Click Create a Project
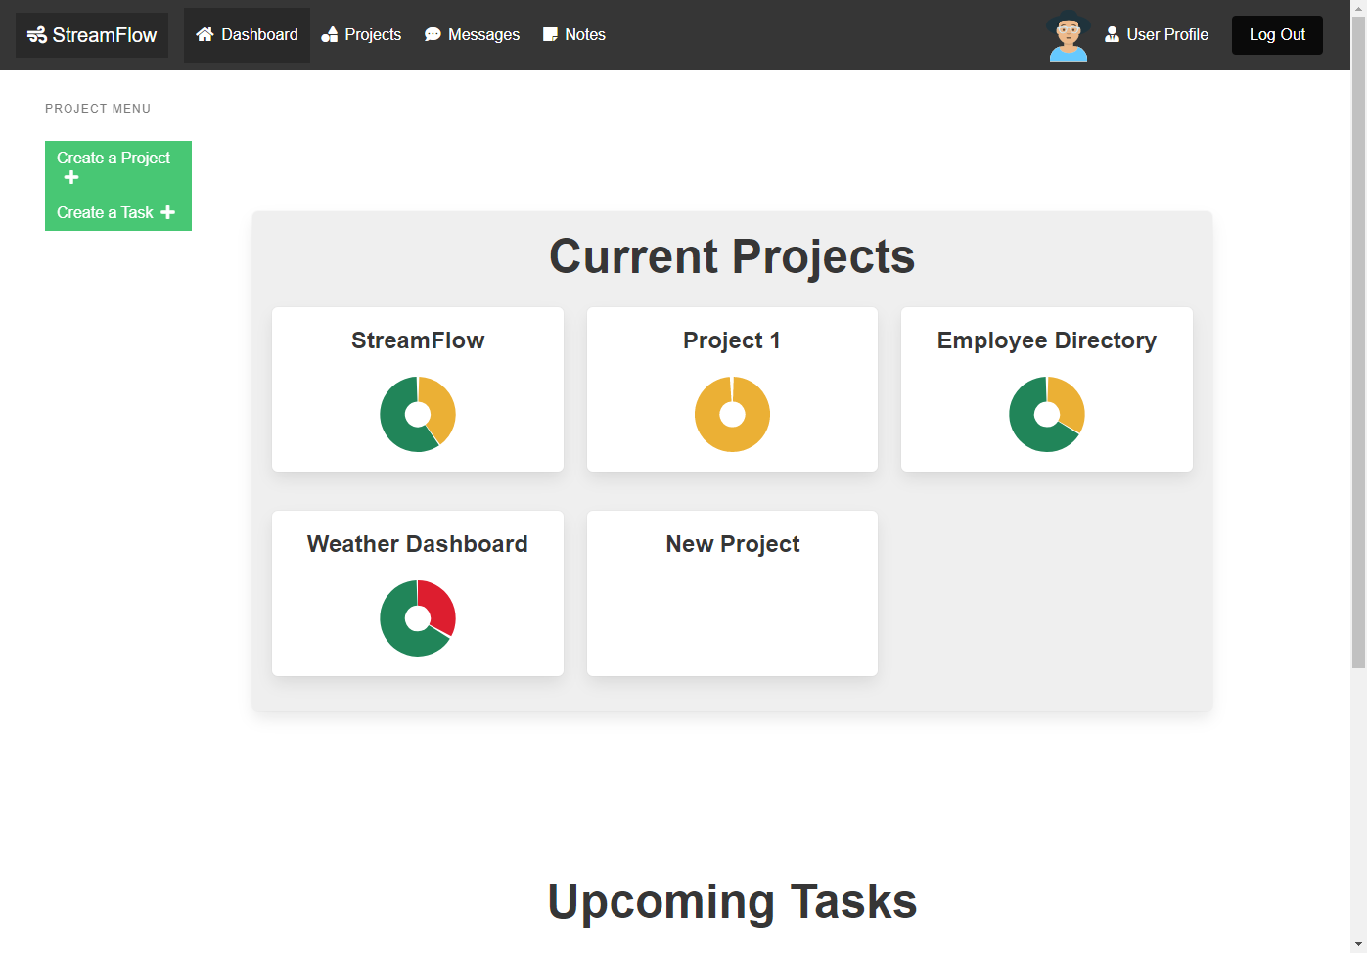 coord(118,168)
